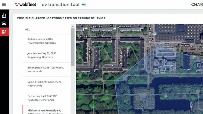Select Breitnerlaan 1, Rhoon location
This screenshot has height=114, width=203.
47,69
